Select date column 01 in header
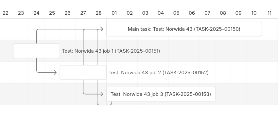278x124 pixels. pos(114,13)
